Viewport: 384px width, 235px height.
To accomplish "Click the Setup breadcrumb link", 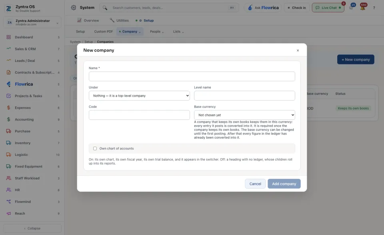I will pyautogui.click(x=89, y=42).
